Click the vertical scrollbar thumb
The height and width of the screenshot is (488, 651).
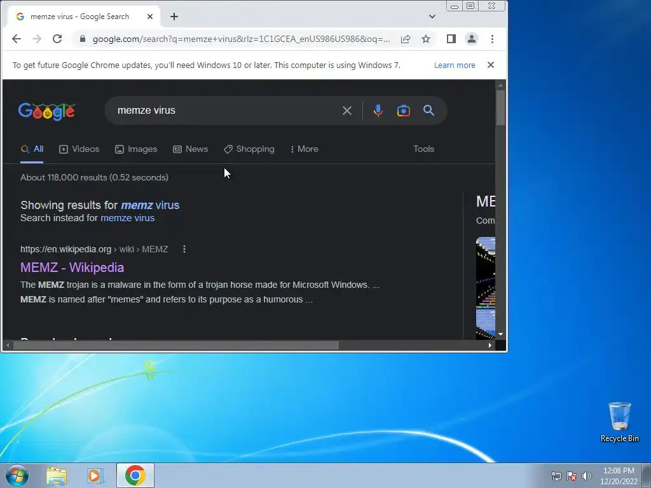pyautogui.click(x=500, y=107)
